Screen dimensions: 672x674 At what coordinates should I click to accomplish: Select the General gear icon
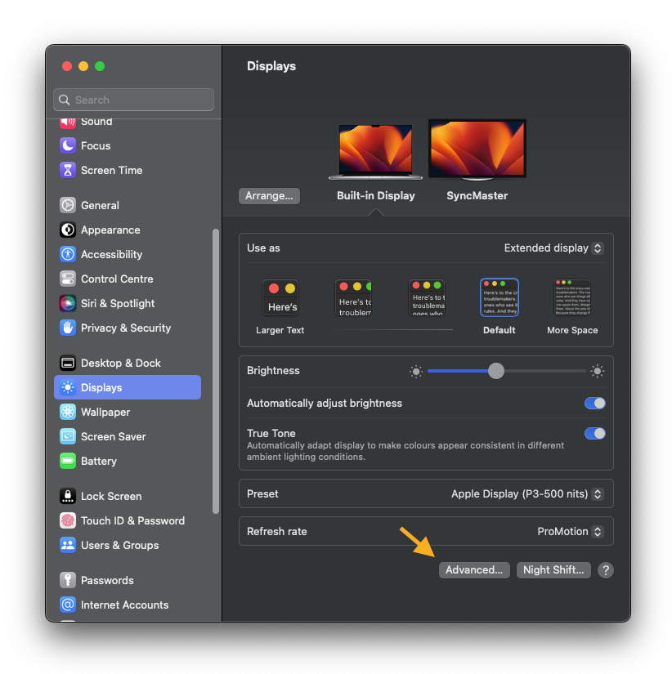[x=68, y=205]
